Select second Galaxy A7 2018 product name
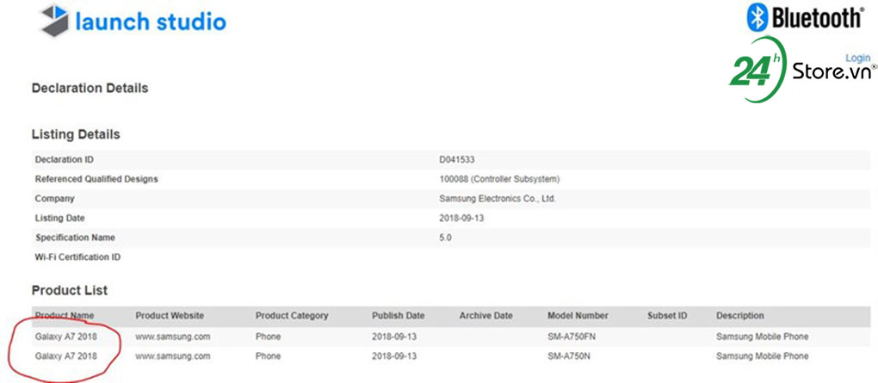This screenshot has width=878, height=383. pyautogui.click(x=65, y=355)
